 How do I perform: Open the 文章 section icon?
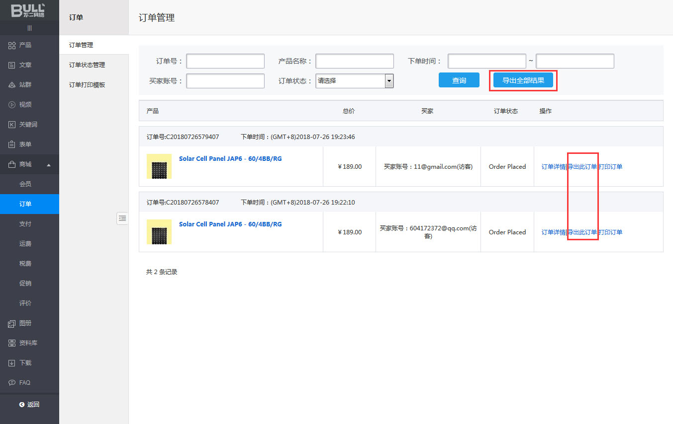tap(12, 65)
